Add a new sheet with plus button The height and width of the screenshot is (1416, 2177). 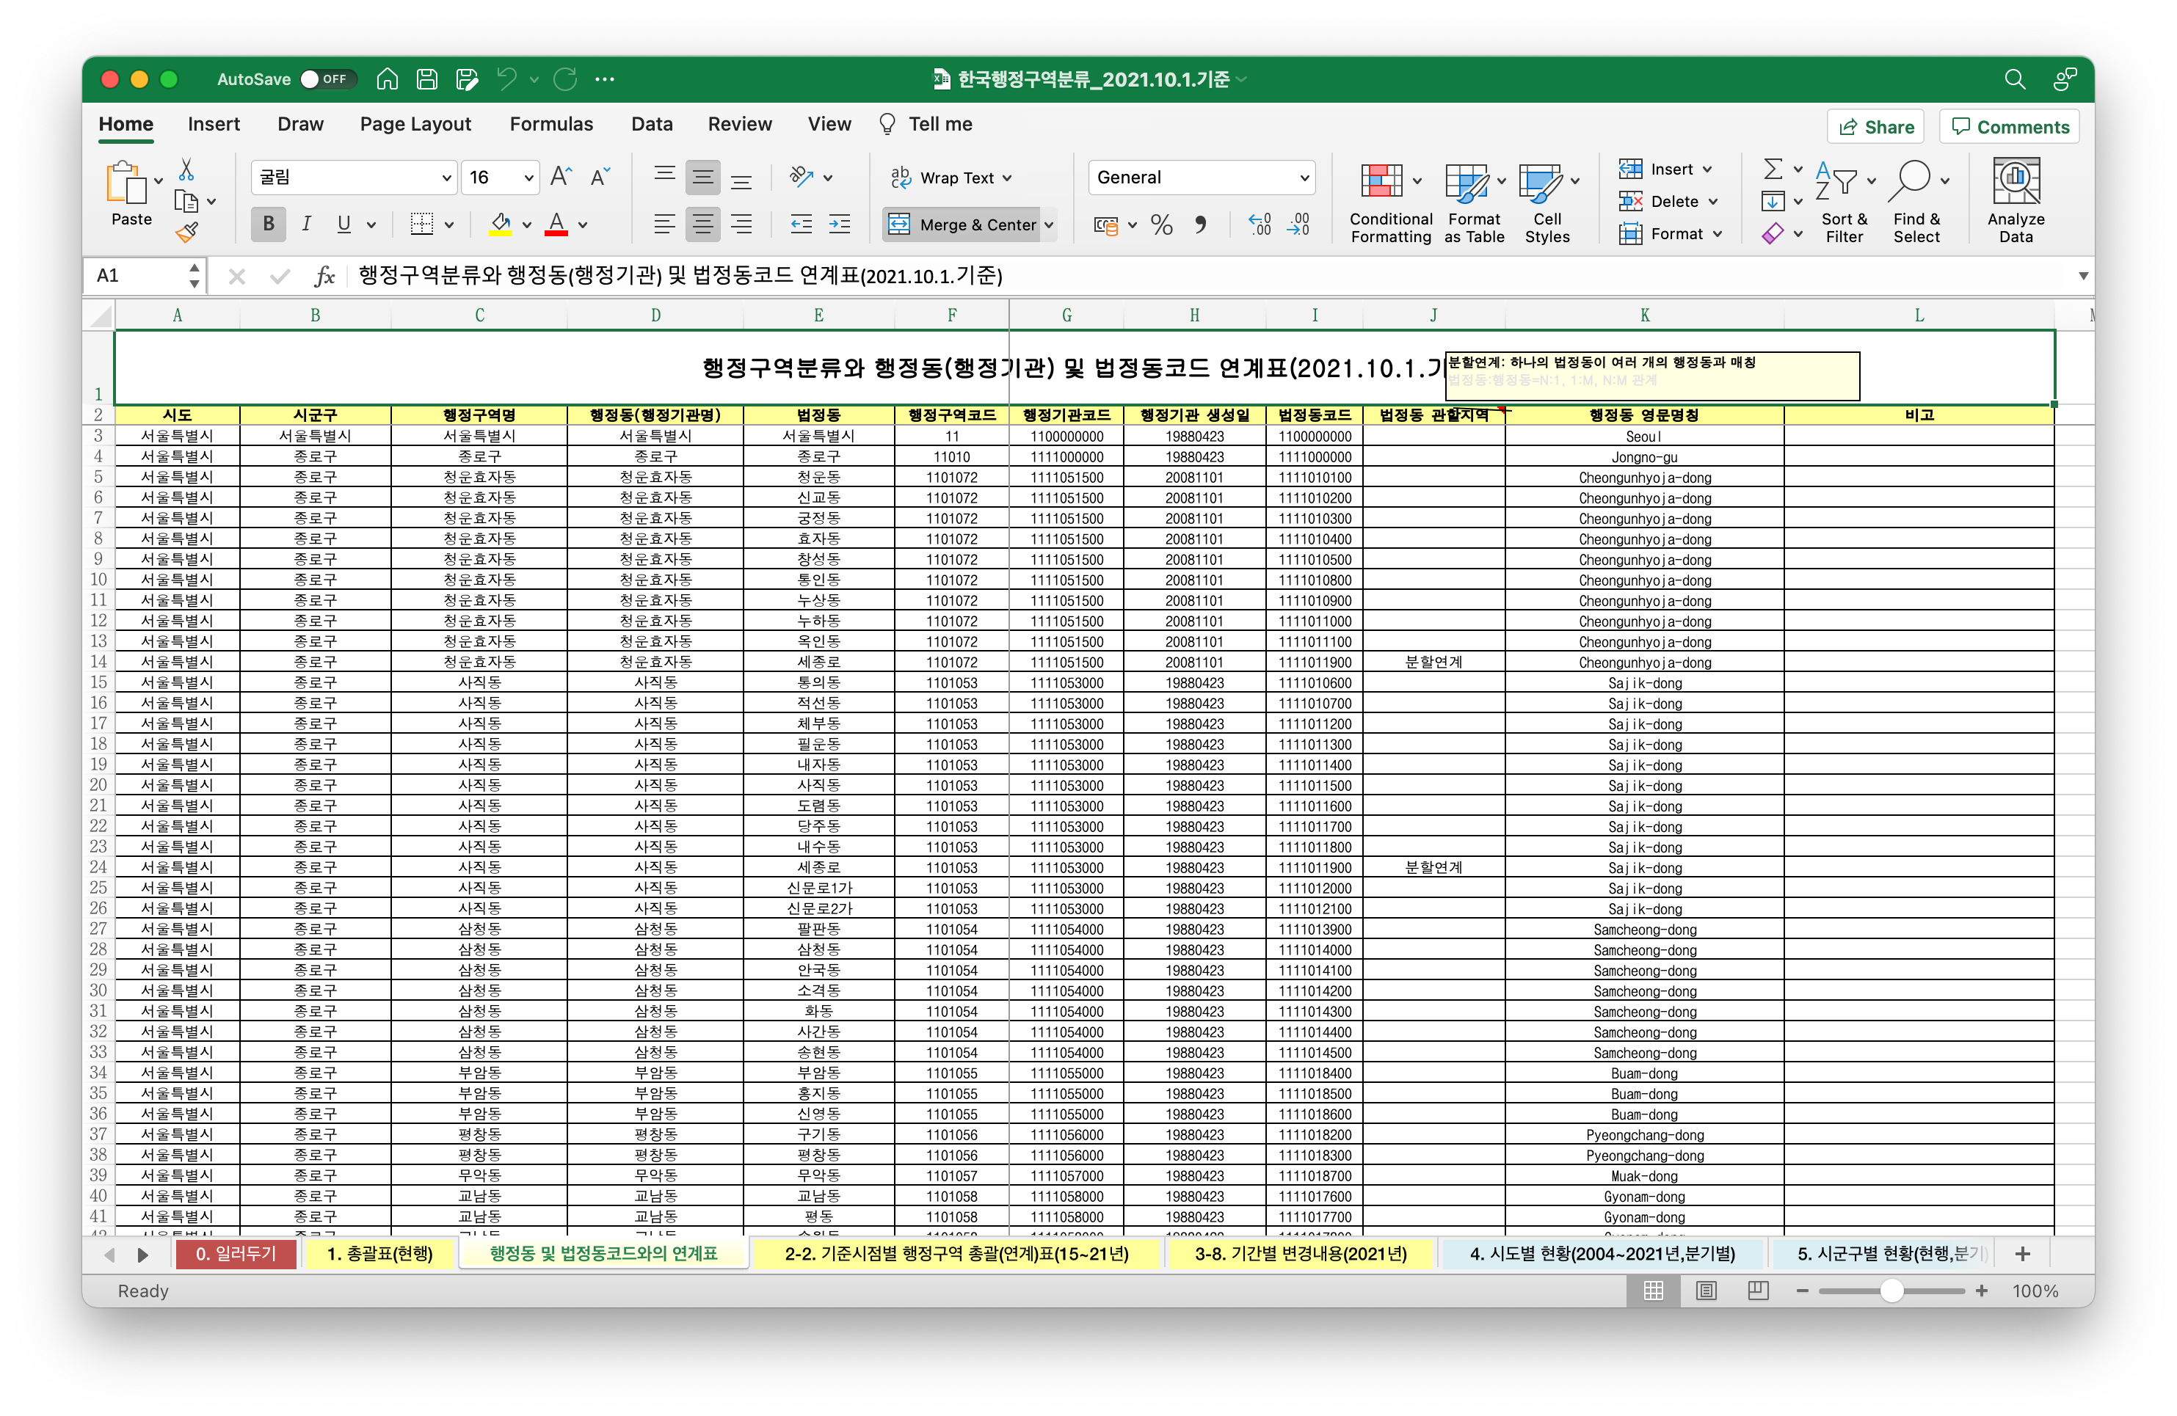point(2022,1253)
